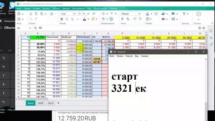Collapse the toolbar ribbon chevron
This screenshot has height=121, width=215.
(212, 23)
